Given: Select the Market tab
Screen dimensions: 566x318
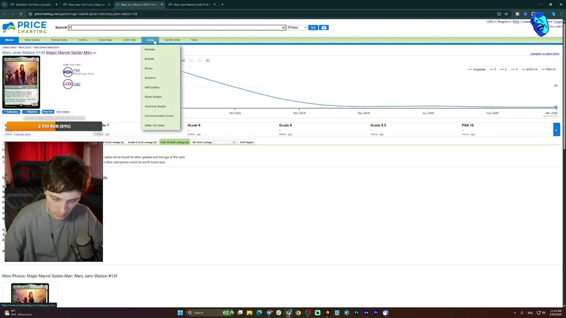Looking at the screenshot, I should (9, 40).
